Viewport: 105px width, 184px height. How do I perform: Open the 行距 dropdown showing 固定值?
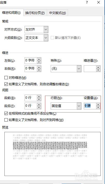66,106
